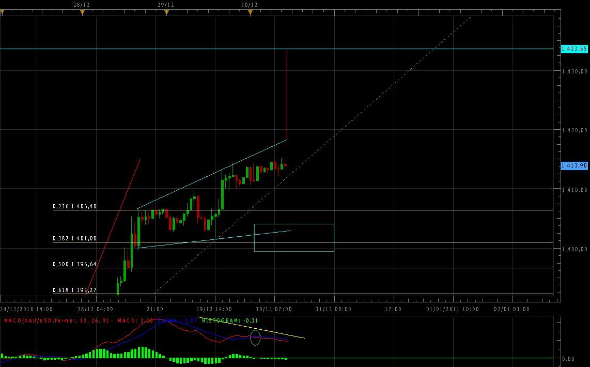Click the blue 1 413,90 current price tag
The image size is (590, 367).
(x=574, y=165)
